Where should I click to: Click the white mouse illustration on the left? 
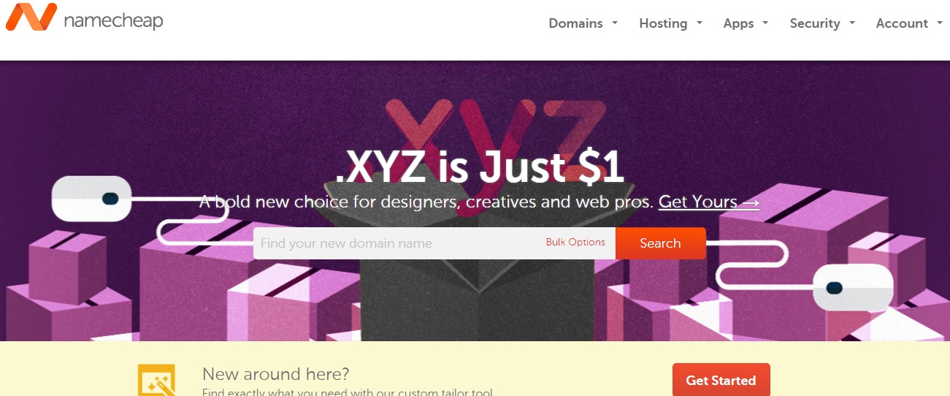coord(91,198)
